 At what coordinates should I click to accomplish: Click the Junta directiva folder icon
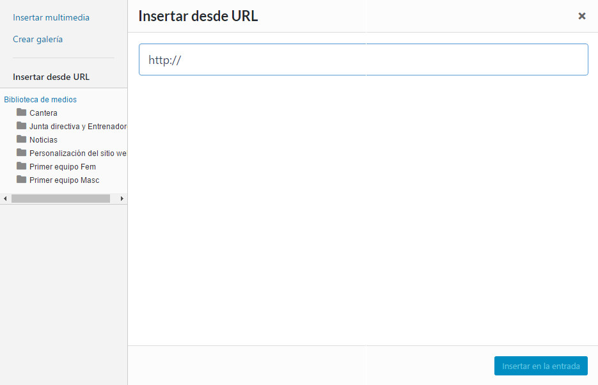22,126
